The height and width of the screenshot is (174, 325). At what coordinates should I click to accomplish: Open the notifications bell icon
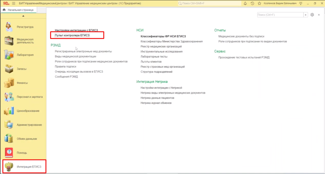tap(245, 3)
